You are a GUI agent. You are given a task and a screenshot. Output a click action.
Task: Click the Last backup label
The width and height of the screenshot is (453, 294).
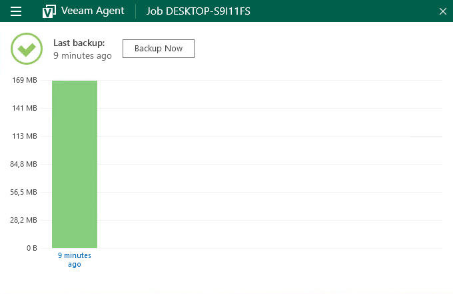click(x=79, y=43)
